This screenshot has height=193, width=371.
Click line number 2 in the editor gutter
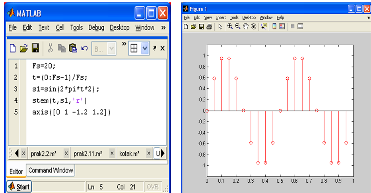click(16, 77)
